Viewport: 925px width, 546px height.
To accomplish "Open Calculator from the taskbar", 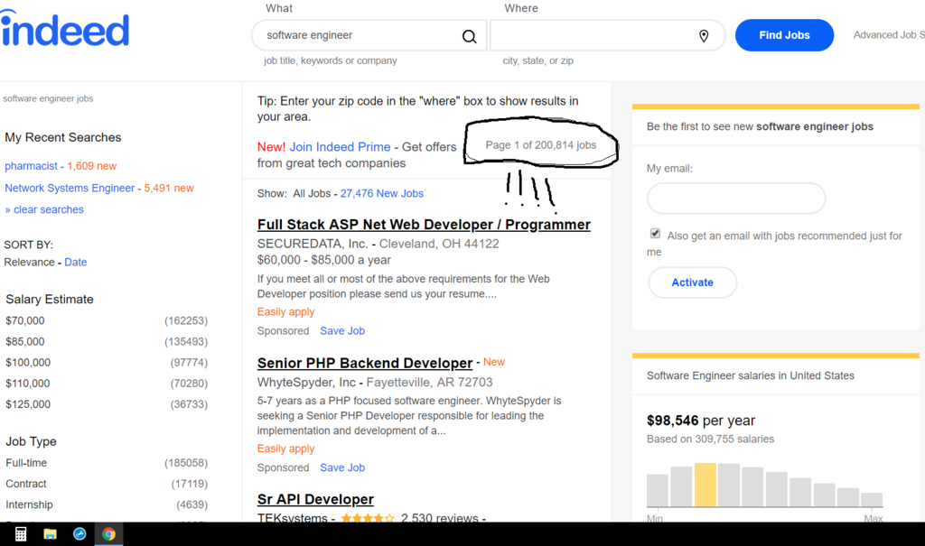I will [x=21, y=534].
